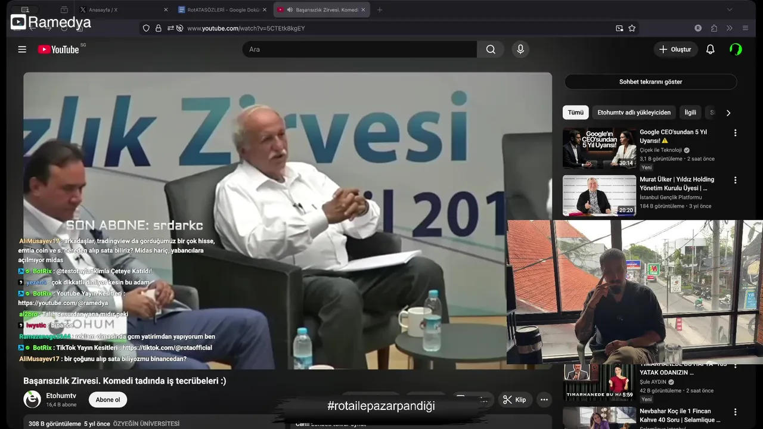Click the Sohbet tekrarını göster button
The width and height of the screenshot is (763, 429).
pyautogui.click(x=650, y=82)
